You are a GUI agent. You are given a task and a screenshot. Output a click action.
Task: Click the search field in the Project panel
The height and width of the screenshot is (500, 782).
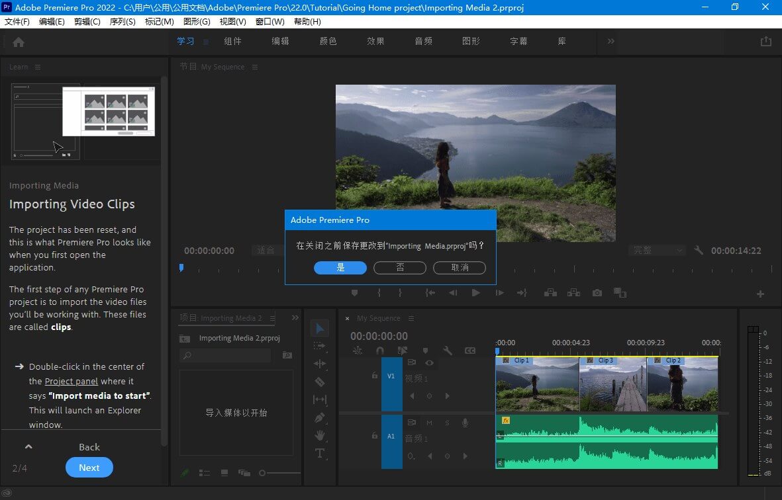225,355
